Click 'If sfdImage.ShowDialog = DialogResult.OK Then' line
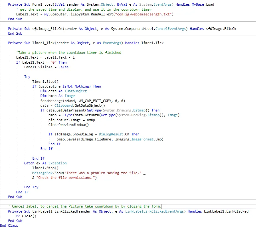256x228 pixels. pyautogui.click(x=94, y=134)
